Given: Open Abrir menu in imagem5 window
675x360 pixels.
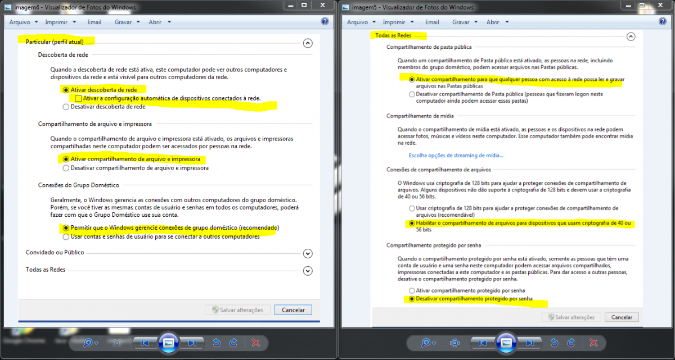Looking at the screenshot, I should pyautogui.click(x=497, y=22).
